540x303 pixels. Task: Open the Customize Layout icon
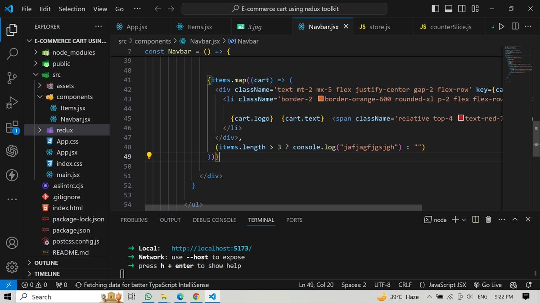(x=475, y=9)
